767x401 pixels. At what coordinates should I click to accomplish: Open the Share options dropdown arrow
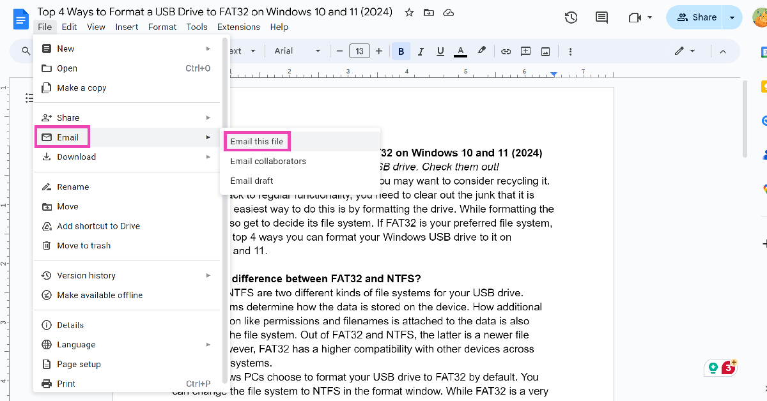click(x=732, y=18)
